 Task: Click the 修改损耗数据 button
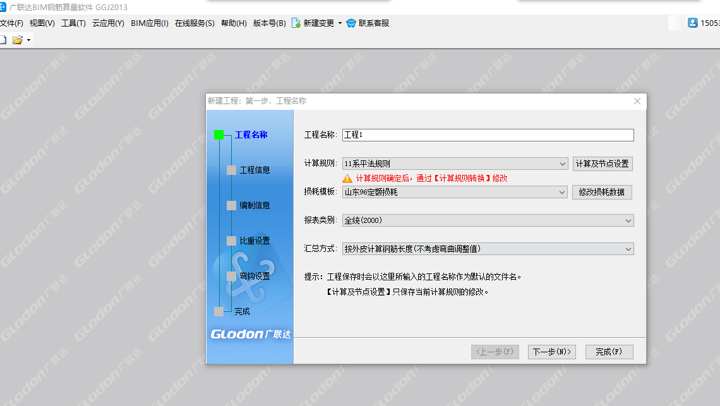tap(602, 192)
